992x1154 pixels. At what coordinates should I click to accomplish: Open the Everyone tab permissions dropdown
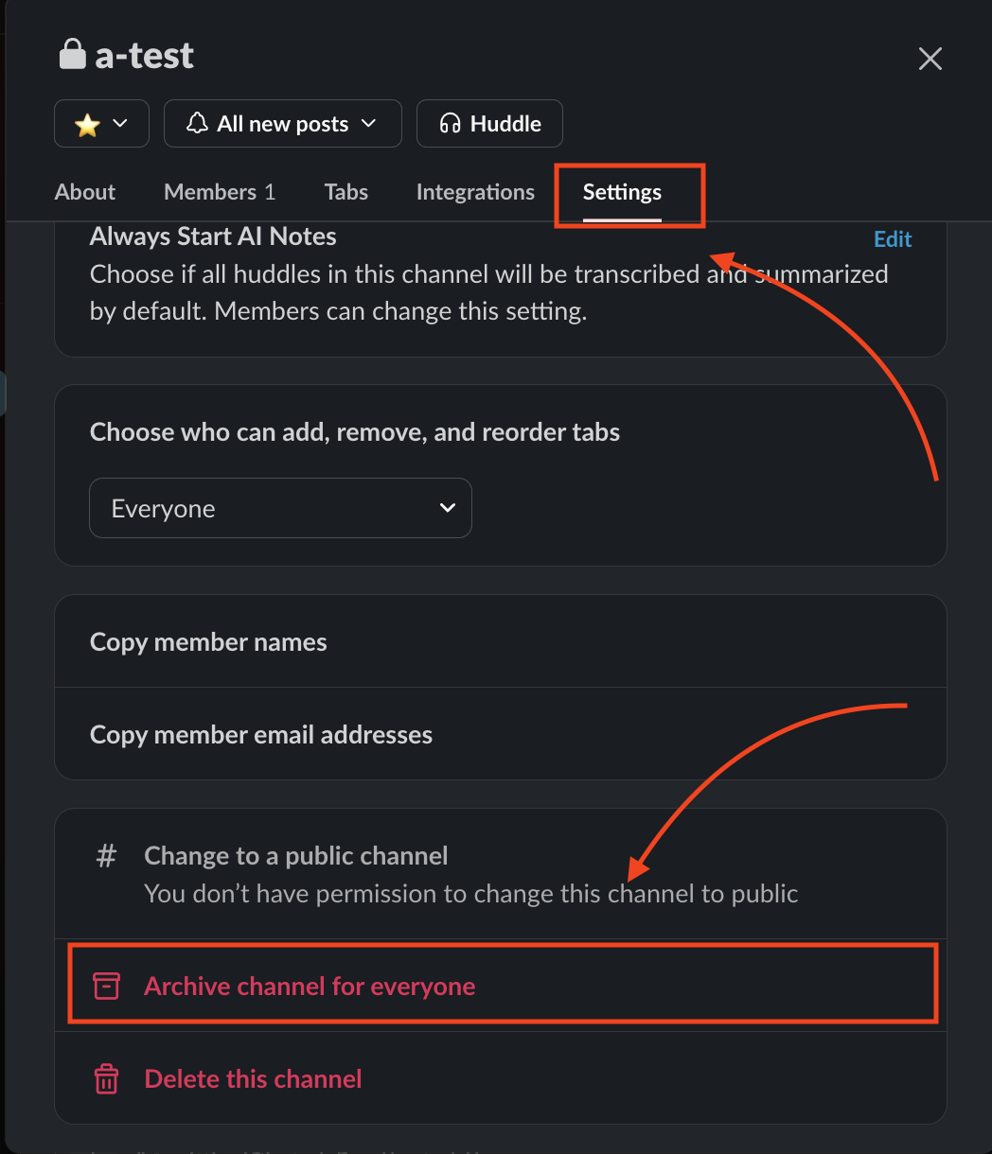280,508
